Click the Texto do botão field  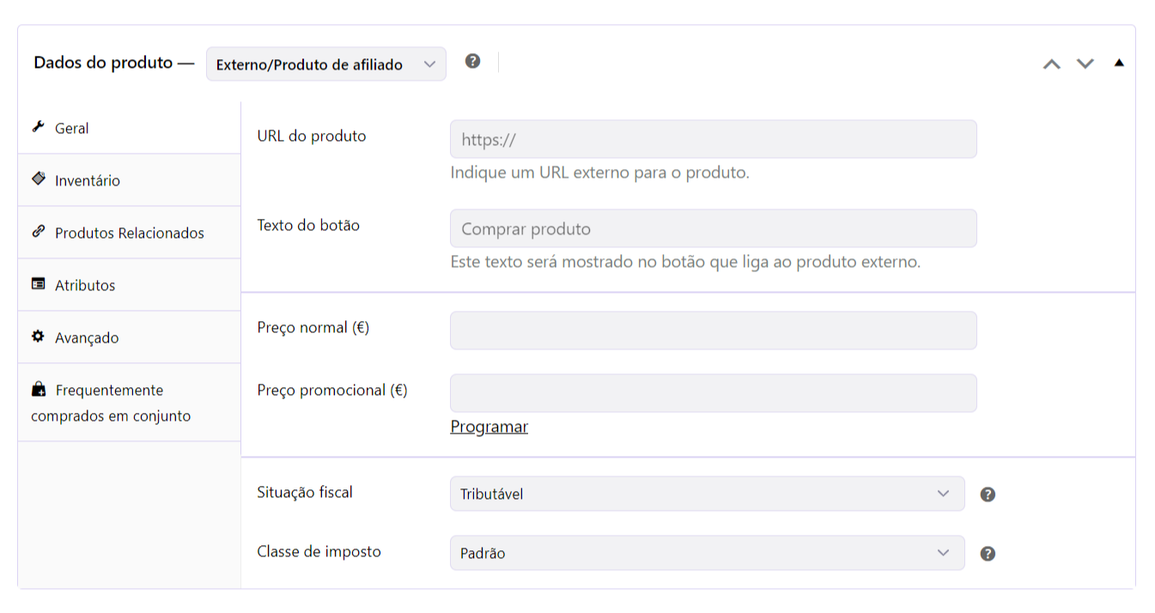(x=713, y=228)
